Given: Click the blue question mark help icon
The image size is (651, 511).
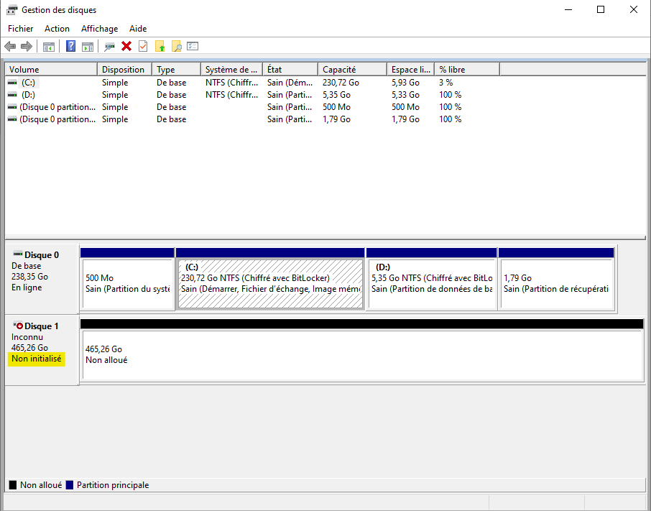Looking at the screenshot, I should click(70, 47).
